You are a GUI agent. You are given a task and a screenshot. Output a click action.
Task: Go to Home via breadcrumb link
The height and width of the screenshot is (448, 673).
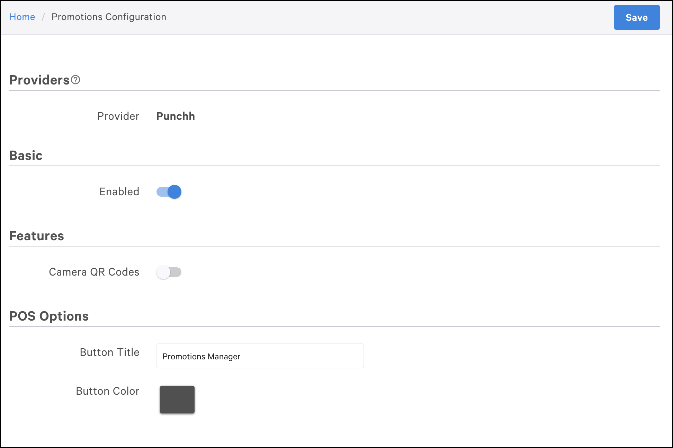click(x=22, y=17)
